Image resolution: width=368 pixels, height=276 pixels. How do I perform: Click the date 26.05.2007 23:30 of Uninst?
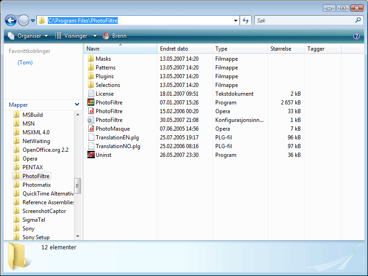click(179, 155)
